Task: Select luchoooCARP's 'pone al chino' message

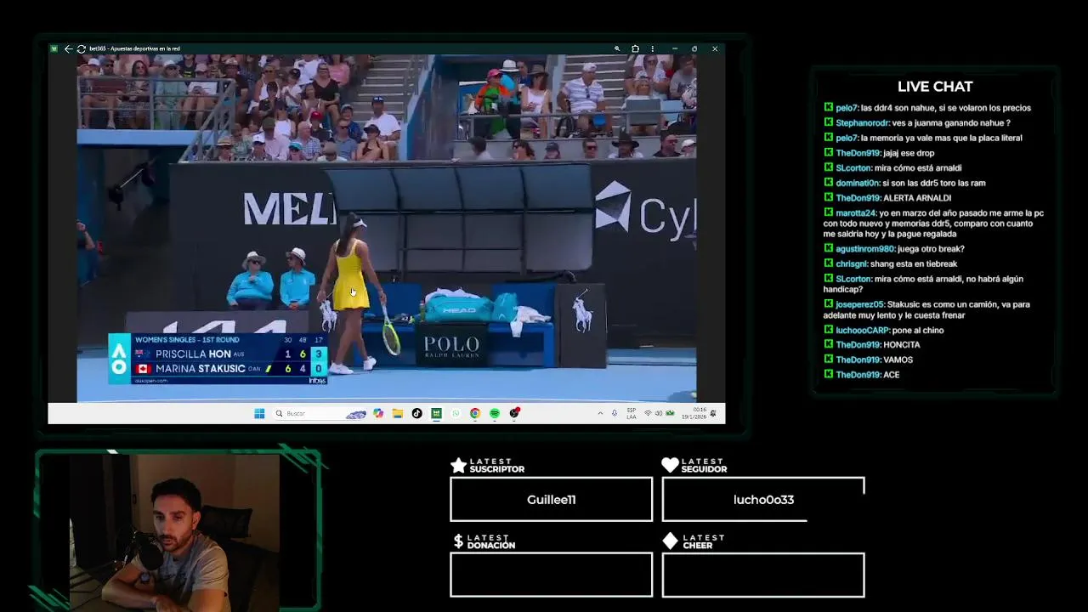Action: 884,331
